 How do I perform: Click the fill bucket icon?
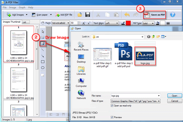(158, 23)
